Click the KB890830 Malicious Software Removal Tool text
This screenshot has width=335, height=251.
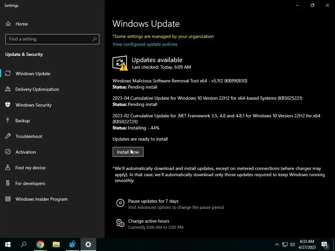180,81
